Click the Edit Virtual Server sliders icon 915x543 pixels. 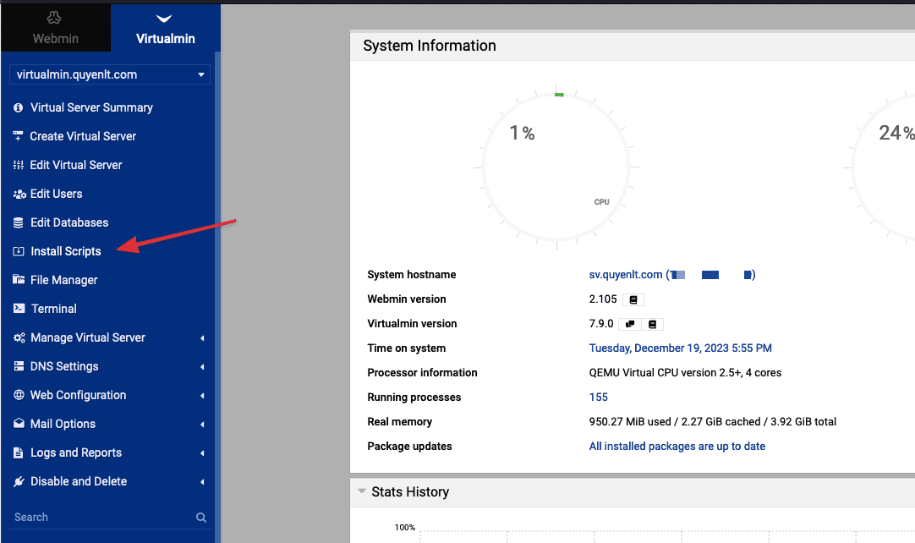[x=18, y=165]
